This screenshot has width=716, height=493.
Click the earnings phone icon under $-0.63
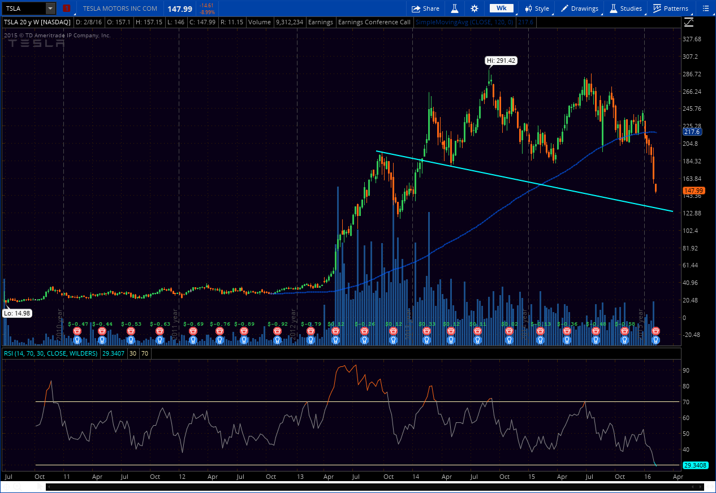(x=159, y=331)
